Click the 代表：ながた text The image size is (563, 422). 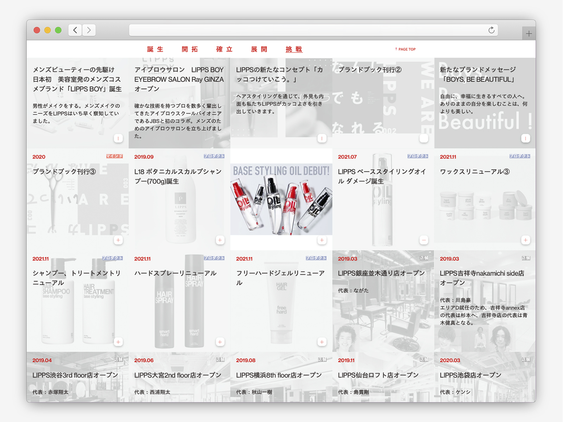[353, 290]
